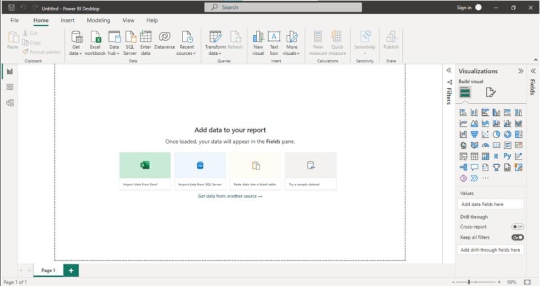
Task: Open Model view in left sidebar
Action: (10, 103)
